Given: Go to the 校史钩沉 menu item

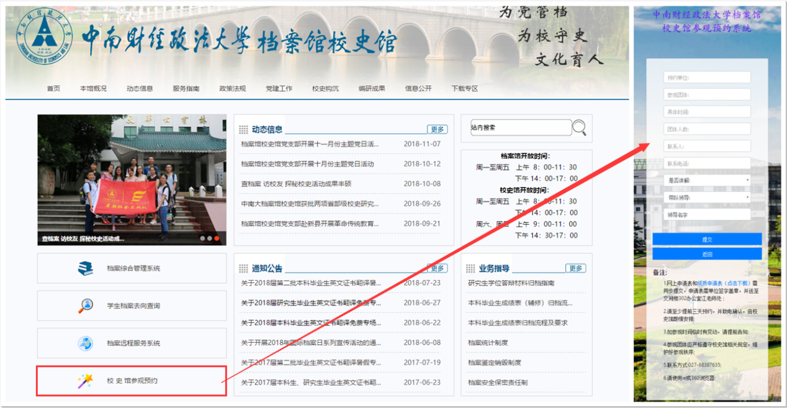Looking at the screenshot, I should (x=325, y=89).
